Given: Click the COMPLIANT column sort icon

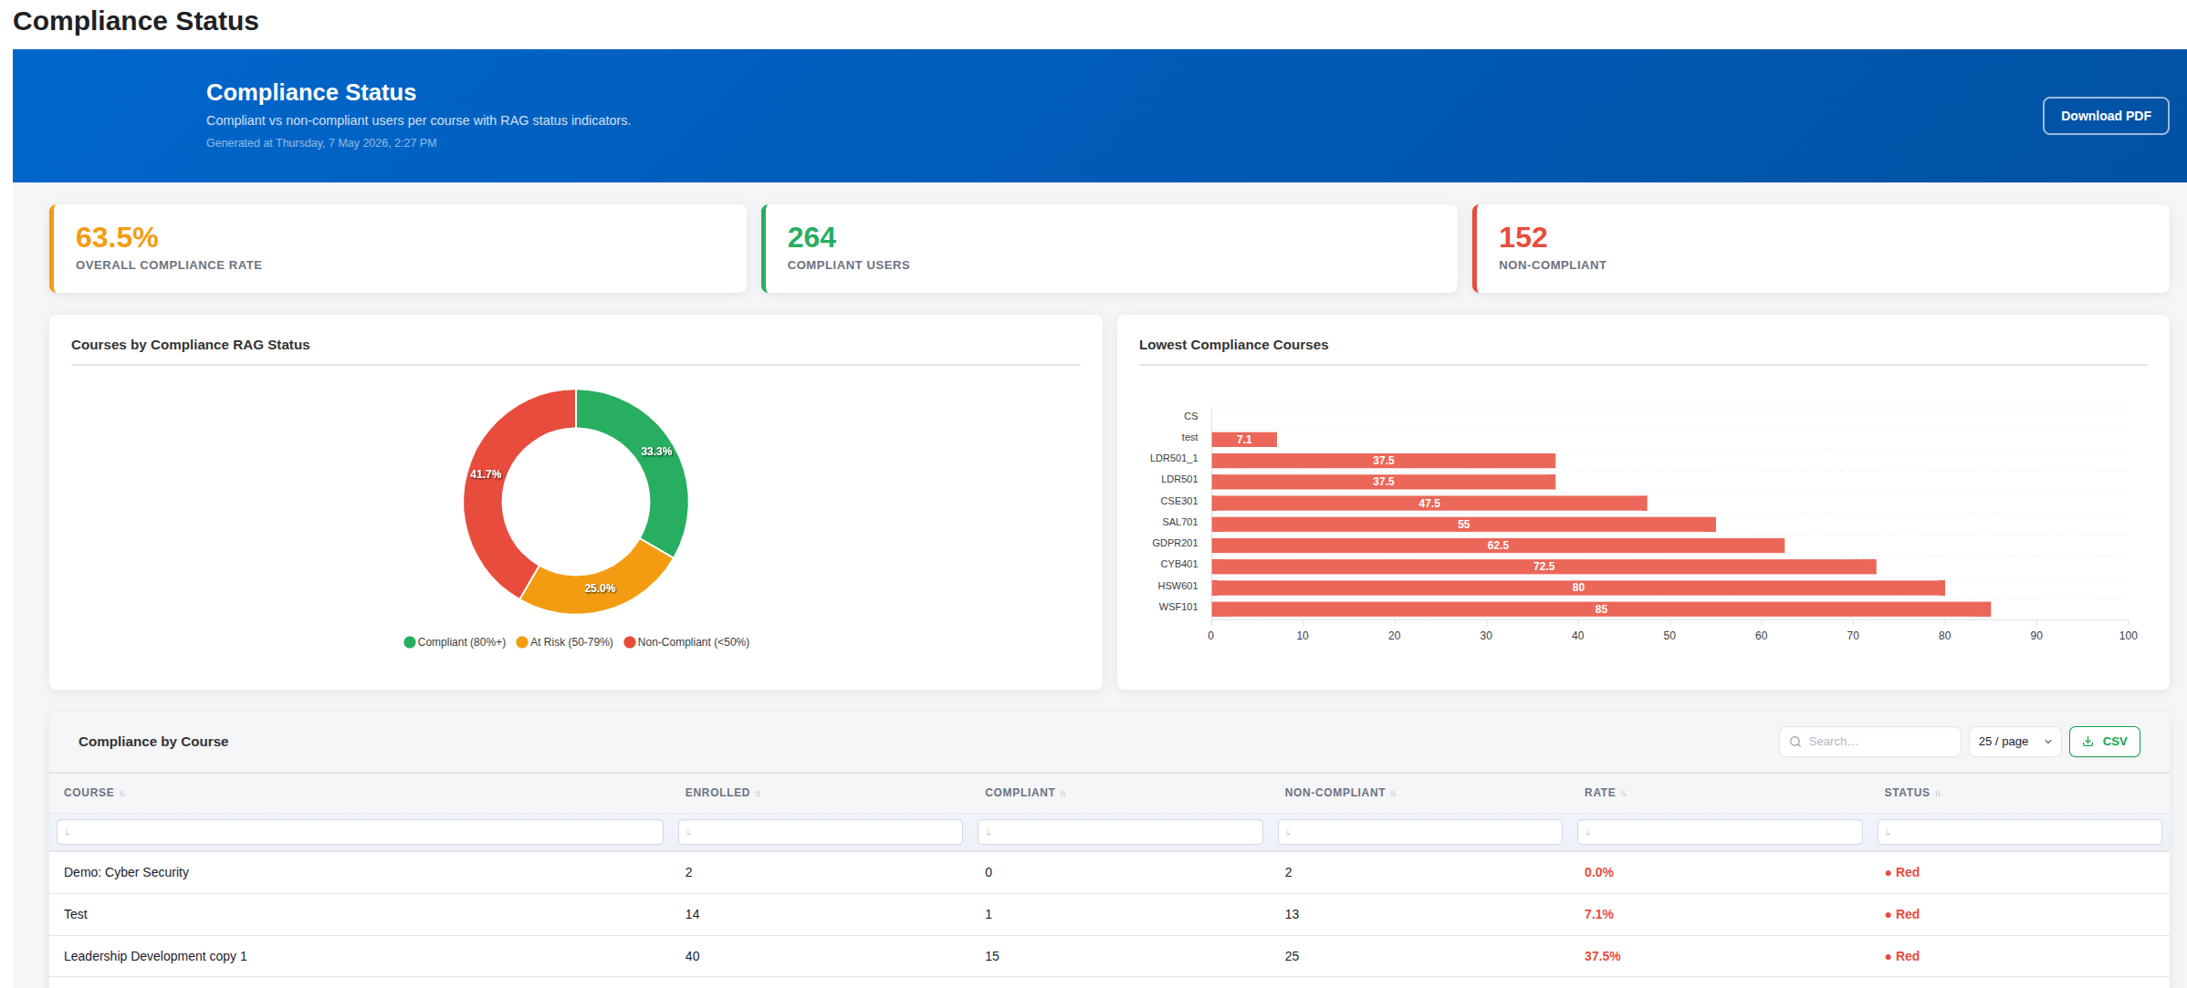Looking at the screenshot, I should (x=1062, y=794).
